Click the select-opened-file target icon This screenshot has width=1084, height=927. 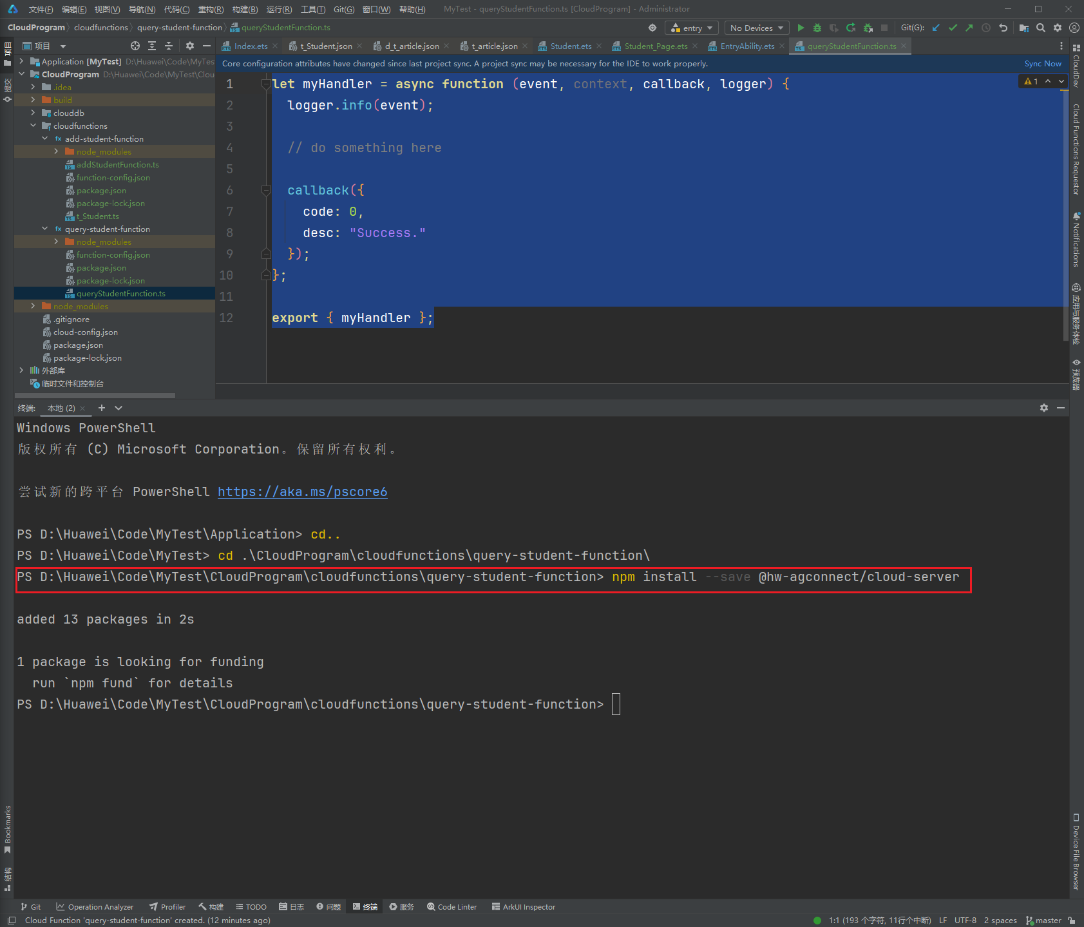tap(135, 46)
